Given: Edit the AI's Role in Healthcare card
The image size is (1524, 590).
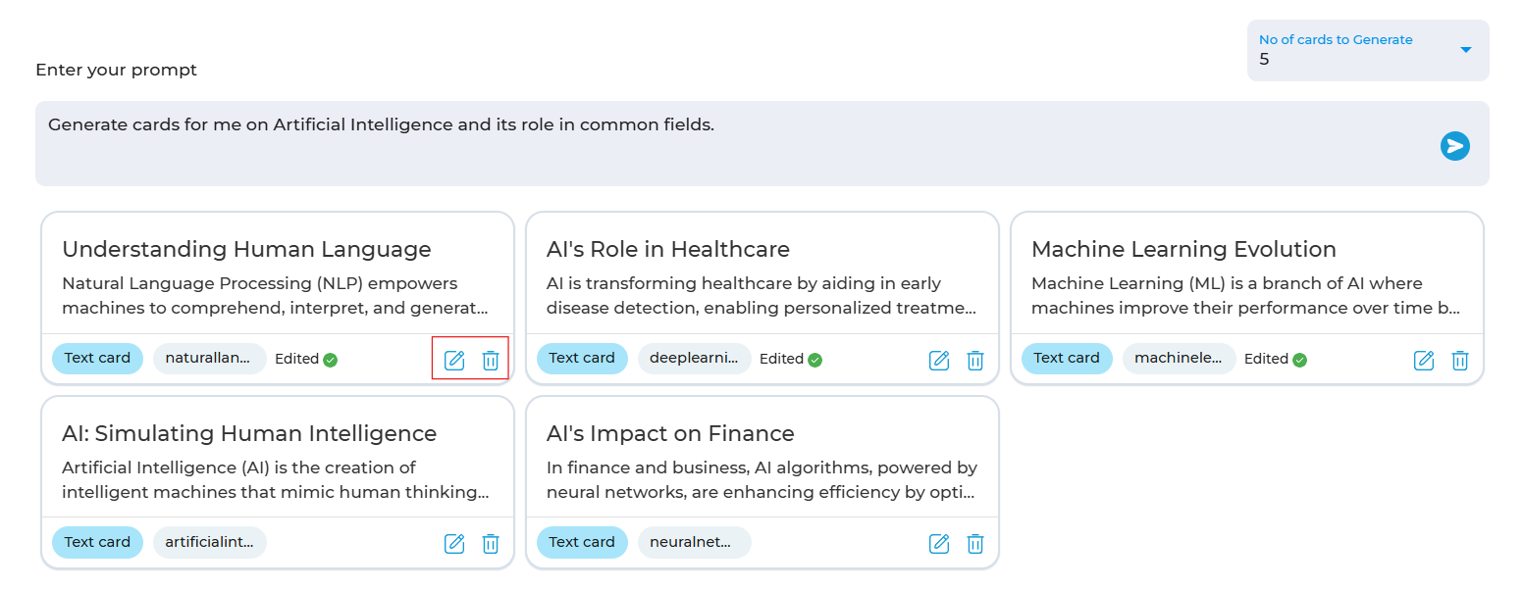Looking at the screenshot, I should tap(939, 360).
